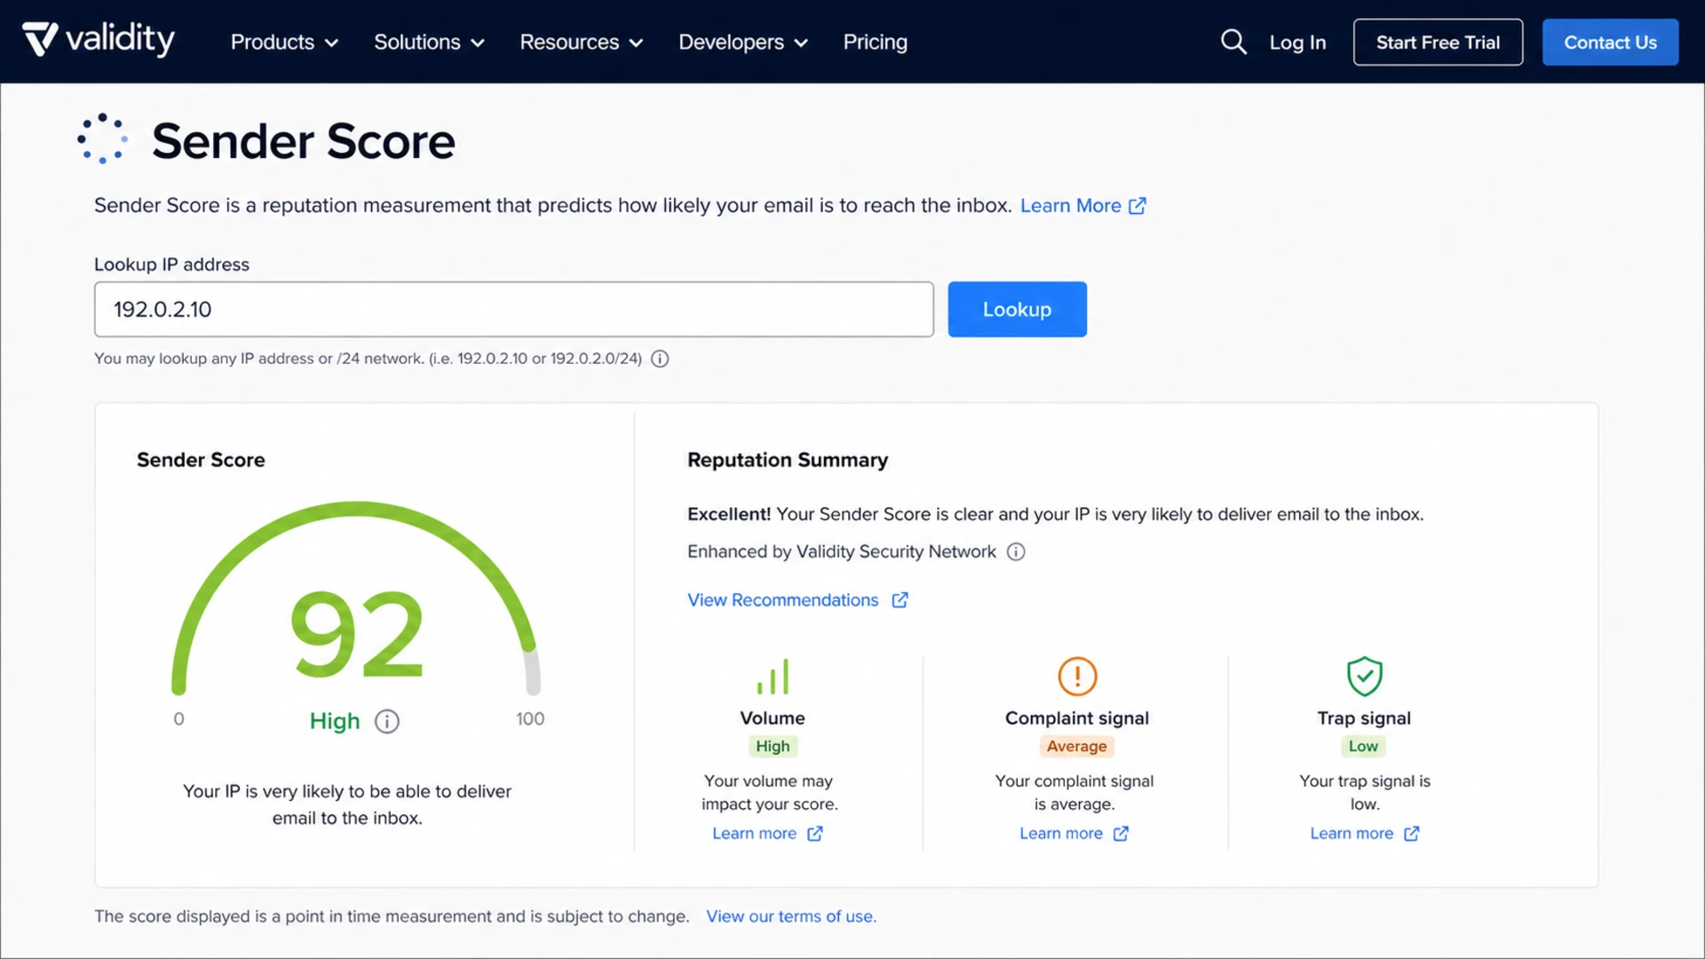Expand the Products dropdown menu

[284, 42]
